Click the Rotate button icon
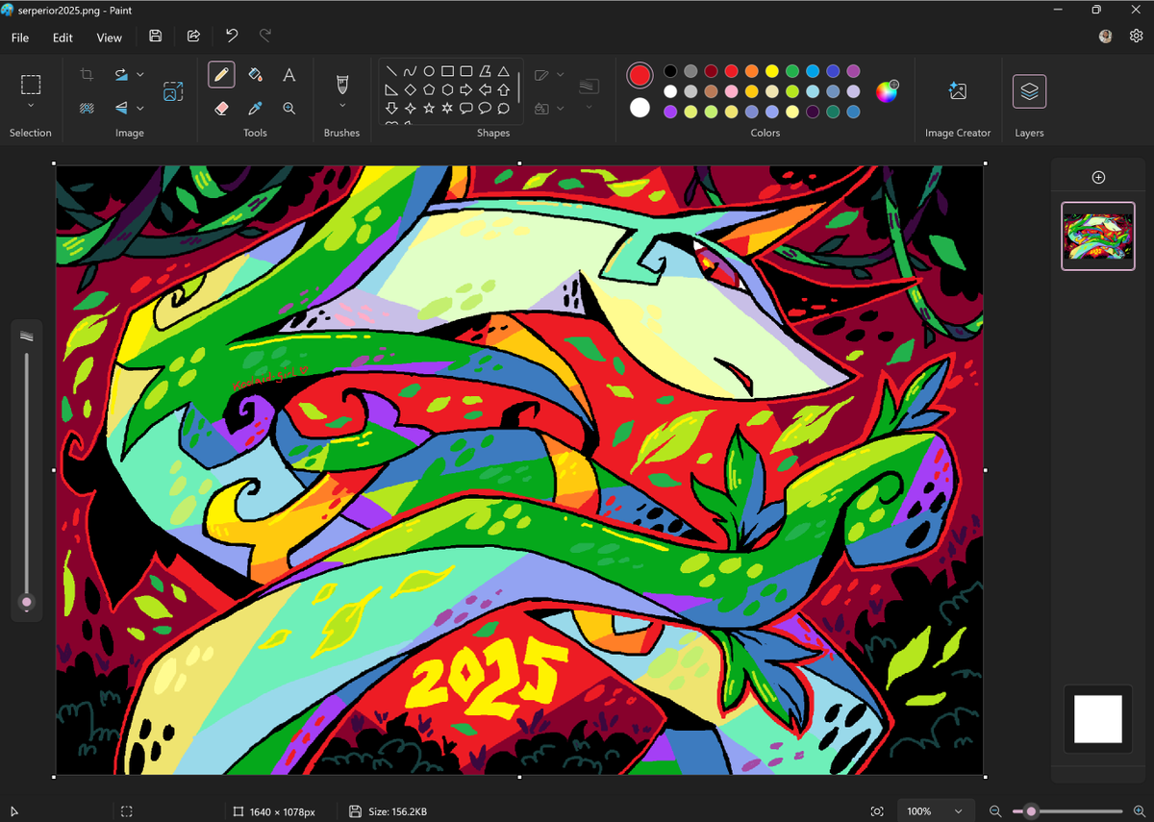The width and height of the screenshot is (1154, 822). (121, 74)
